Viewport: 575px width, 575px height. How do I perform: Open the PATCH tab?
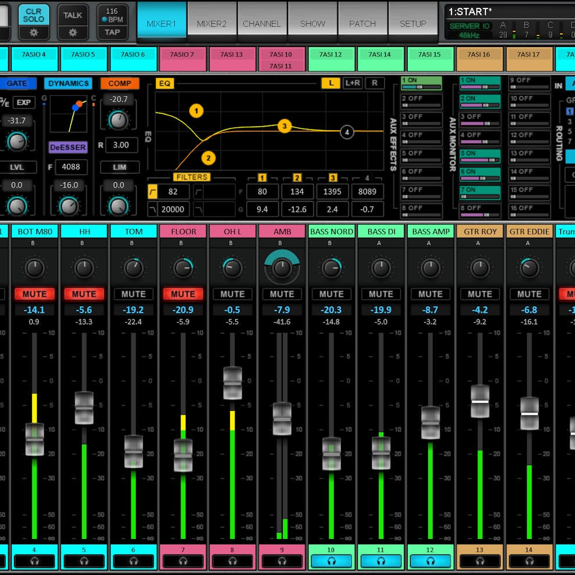tap(362, 24)
